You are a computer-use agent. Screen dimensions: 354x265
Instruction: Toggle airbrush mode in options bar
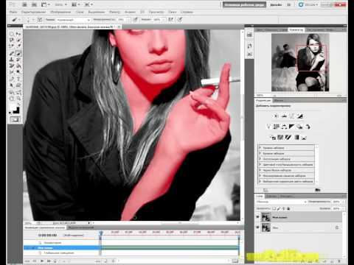171,19
